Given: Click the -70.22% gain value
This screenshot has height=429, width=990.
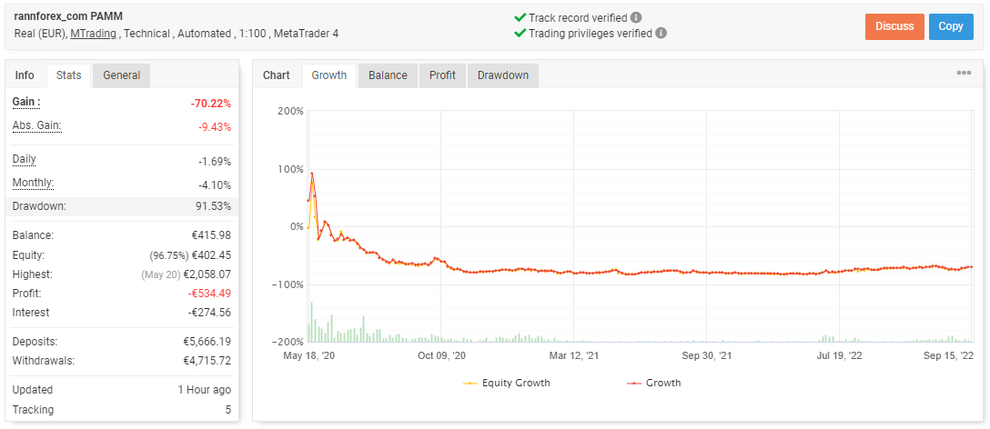Looking at the screenshot, I should click(x=211, y=105).
